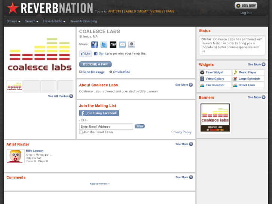Open the Privacy Policy link
The height and width of the screenshot is (204, 272).
pos(181,132)
